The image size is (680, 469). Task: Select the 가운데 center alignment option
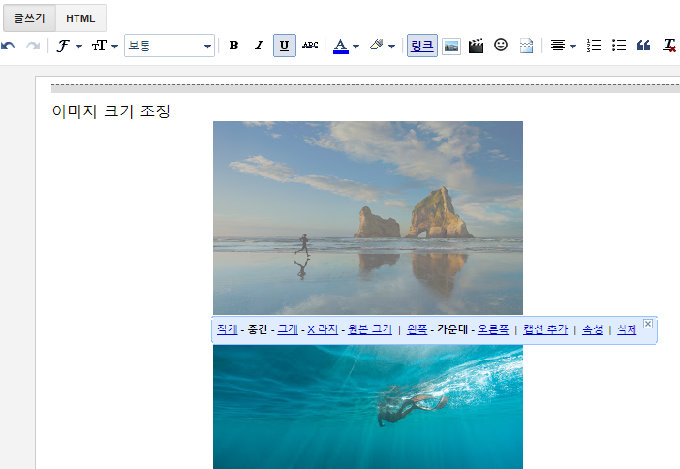click(x=452, y=329)
